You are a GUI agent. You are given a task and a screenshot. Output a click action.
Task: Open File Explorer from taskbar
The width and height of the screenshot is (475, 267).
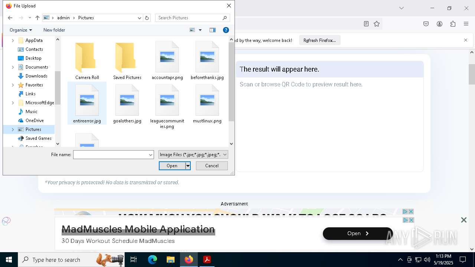click(x=171, y=260)
